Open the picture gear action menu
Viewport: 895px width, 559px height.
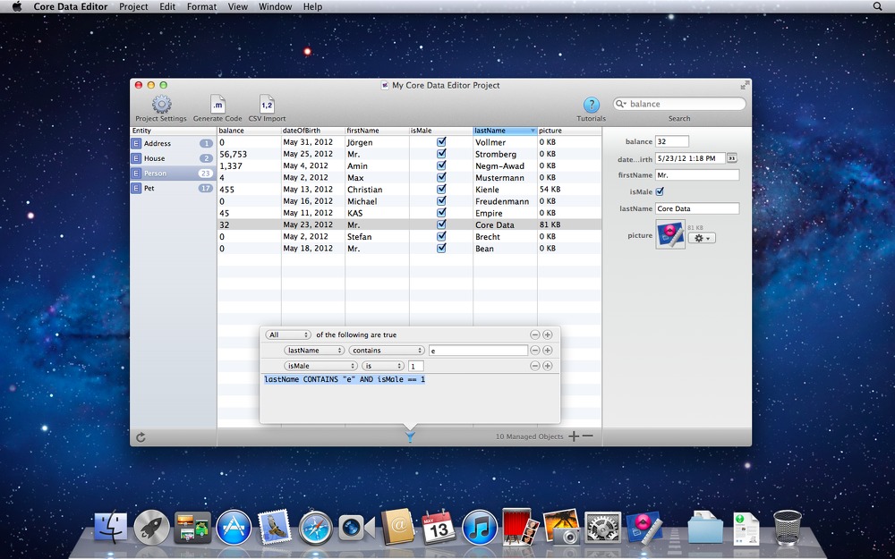tap(702, 238)
